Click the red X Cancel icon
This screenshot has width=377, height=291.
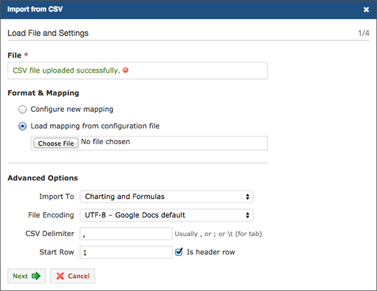pyautogui.click(x=60, y=276)
